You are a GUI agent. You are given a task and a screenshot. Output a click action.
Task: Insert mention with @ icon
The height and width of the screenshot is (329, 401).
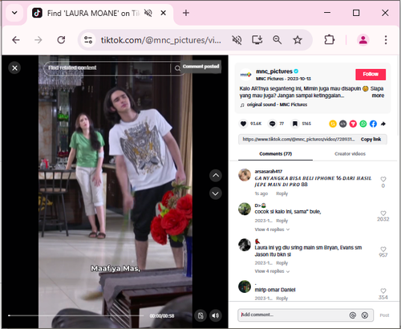click(353, 315)
